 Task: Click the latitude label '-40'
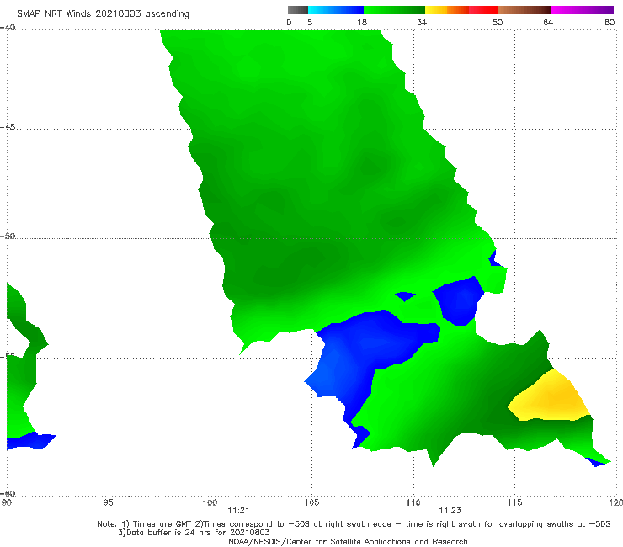tap(8, 28)
